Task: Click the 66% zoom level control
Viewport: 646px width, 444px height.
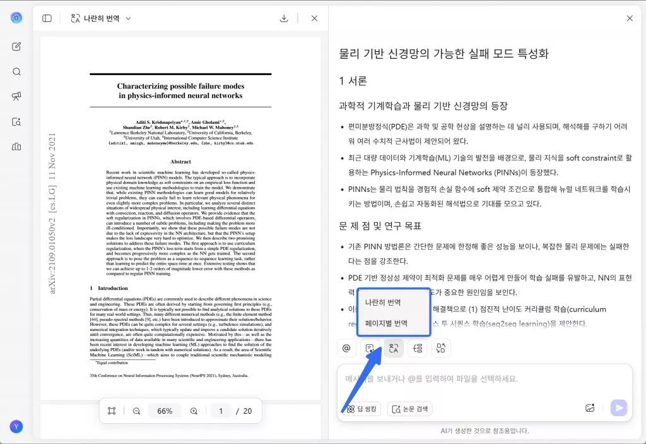Action: 165,410
